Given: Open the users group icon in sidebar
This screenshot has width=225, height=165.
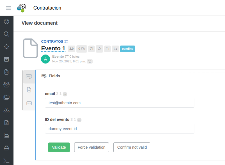Looking at the screenshot, I should pos(6,84).
